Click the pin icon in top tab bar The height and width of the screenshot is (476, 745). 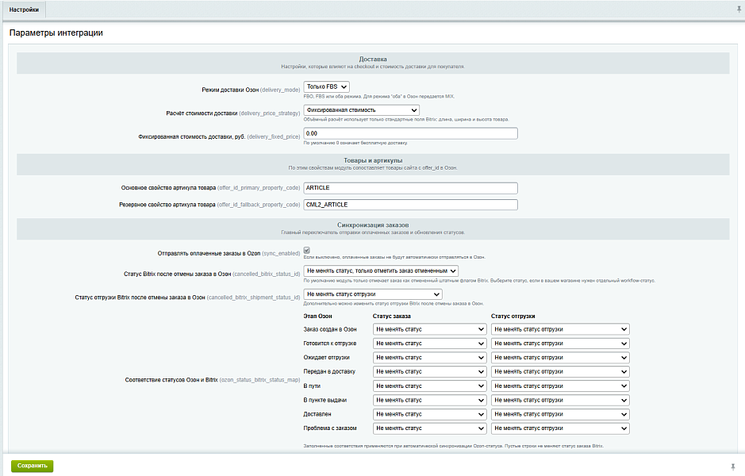point(739,9)
